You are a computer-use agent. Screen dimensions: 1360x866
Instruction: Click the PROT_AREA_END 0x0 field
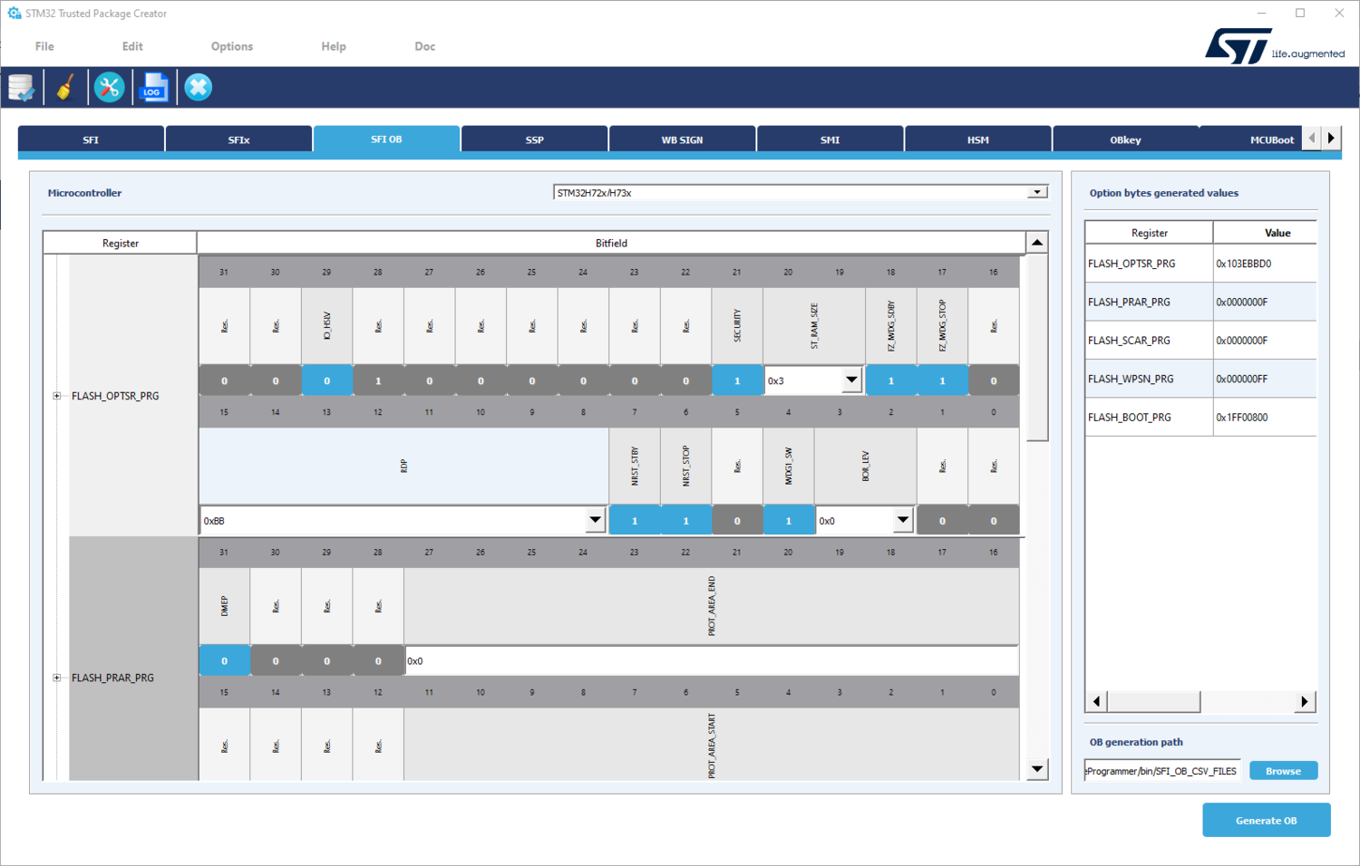[712, 661]
